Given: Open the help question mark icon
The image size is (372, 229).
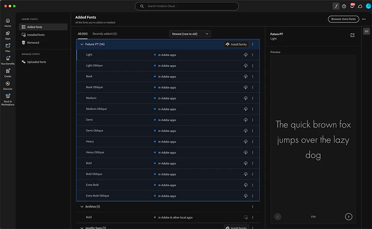Looking at the screenshot, I should [x=344, y=6].
